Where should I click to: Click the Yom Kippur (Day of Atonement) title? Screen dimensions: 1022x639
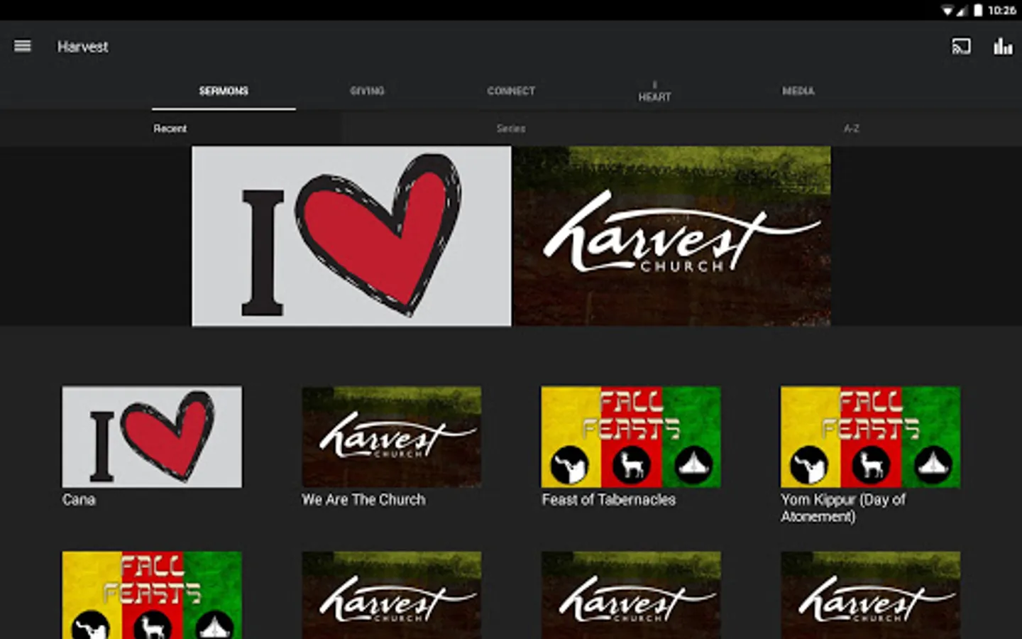843,508
